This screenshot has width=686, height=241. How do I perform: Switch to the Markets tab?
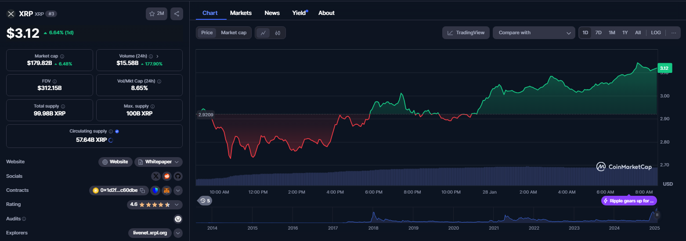(241, 13)
